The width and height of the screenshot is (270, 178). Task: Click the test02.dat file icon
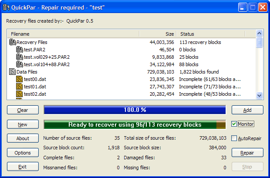tap(19, 94)
